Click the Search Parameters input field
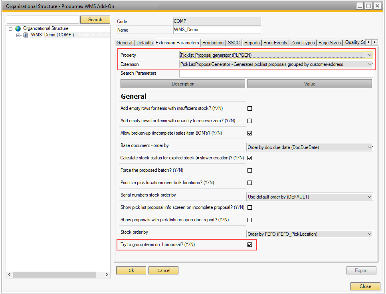 (276, 73)
